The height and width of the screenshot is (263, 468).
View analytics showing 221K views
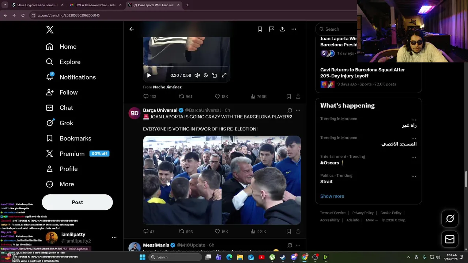point(258,232)
